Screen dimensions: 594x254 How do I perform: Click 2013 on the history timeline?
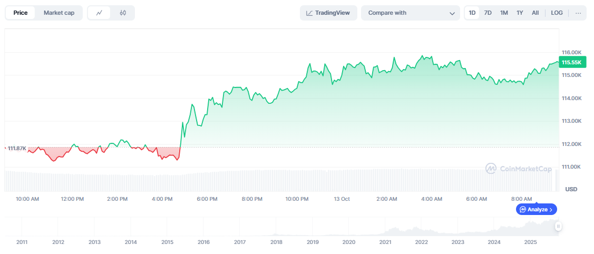pyautogui.click(x=94, y=242)
